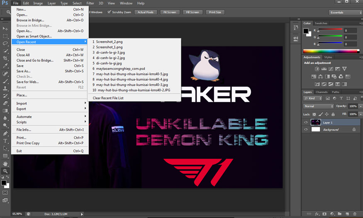
Task: Click the Fill Screen button
Action: click(192, 12)
